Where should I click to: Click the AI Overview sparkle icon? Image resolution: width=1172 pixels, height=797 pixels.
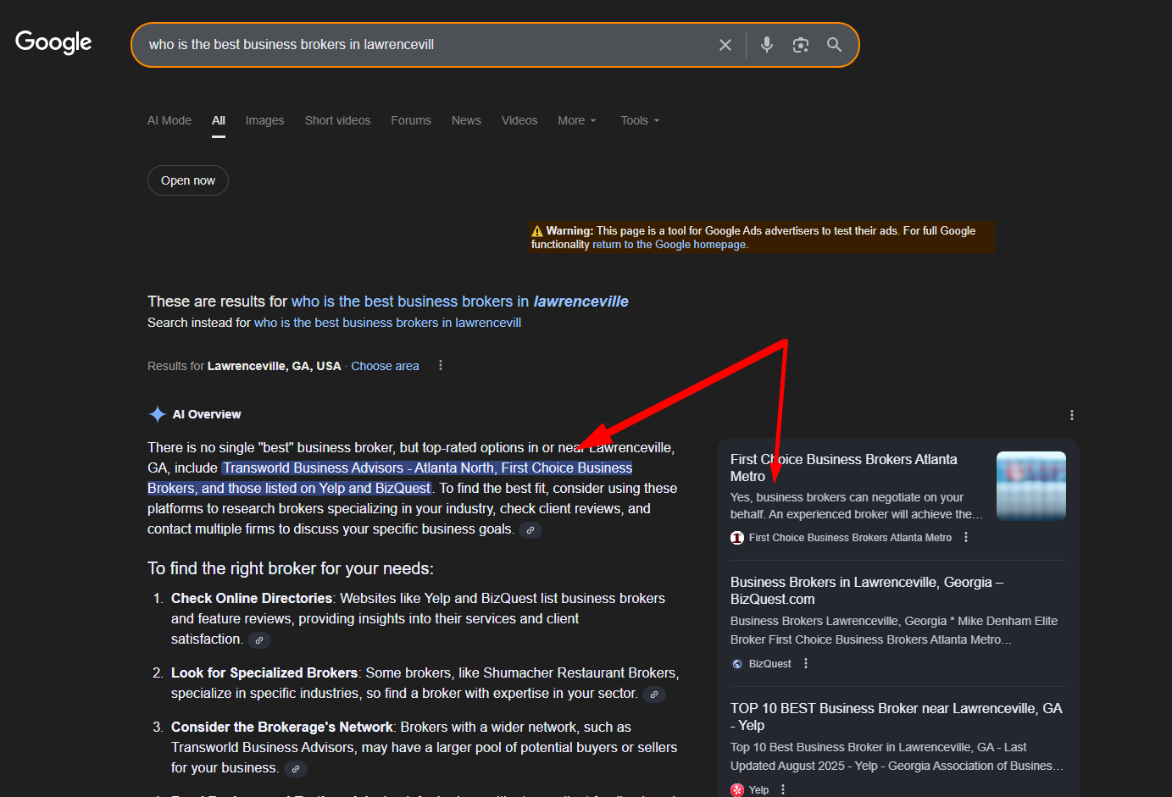(x=157, y=414)
